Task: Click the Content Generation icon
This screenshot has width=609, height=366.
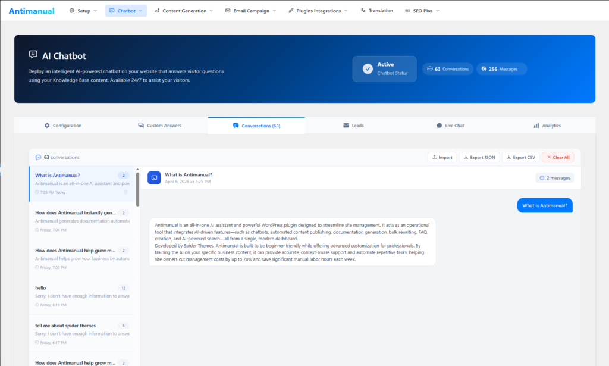Action: tap(157, 11)
